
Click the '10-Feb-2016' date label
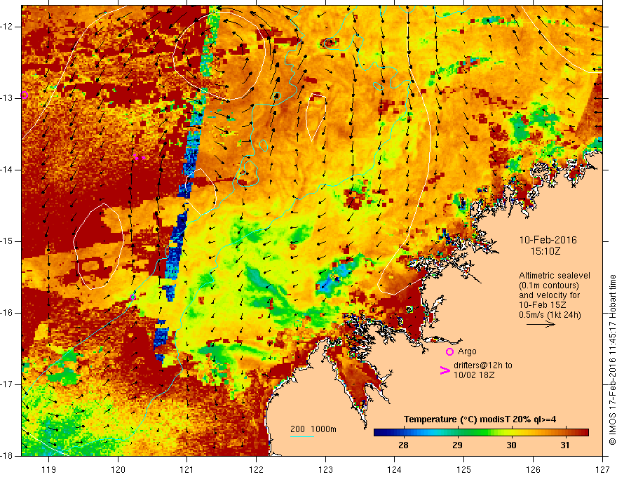point(548,240)
